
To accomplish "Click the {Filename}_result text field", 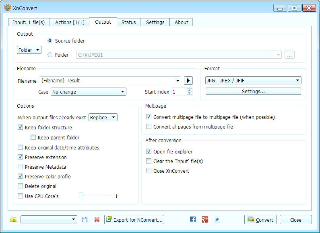I will point(107,81).
